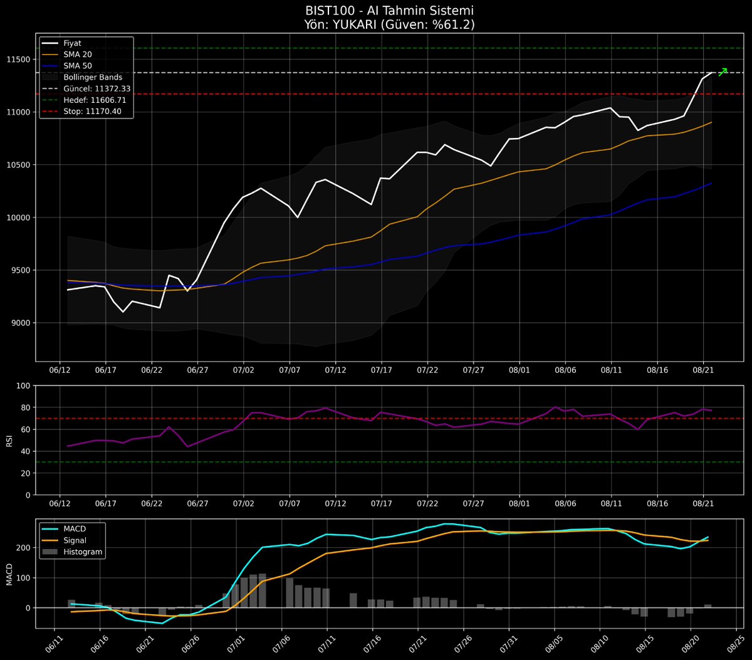
Task: Click the 06/26 date on MACD axis
Action: (189, 643)
